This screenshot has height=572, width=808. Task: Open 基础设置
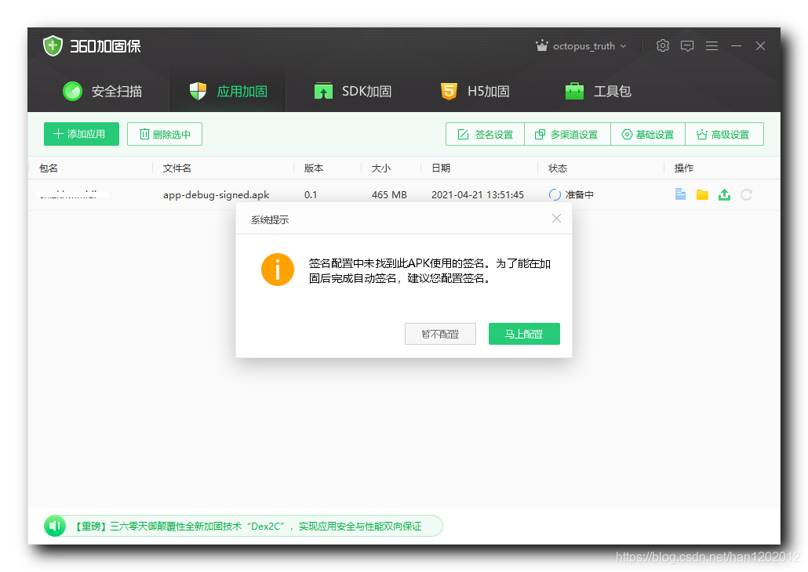coord(648,134)
